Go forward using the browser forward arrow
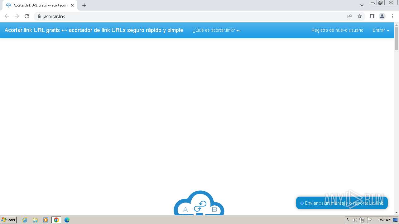 17,16
